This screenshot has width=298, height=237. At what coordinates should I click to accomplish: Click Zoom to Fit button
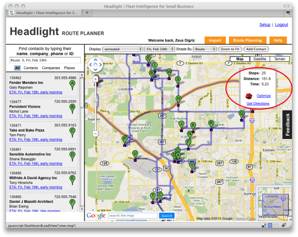[230, 49]
